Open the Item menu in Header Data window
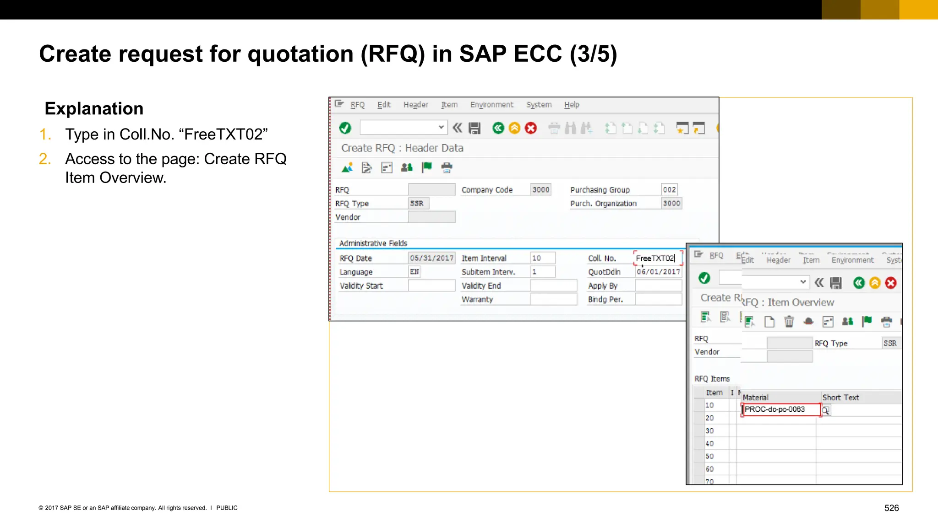Viewport: 938px width, 527px height. click(x=449, y=105)
